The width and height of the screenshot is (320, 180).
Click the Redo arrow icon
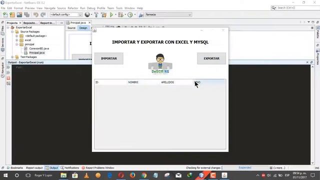click(43, 14)
